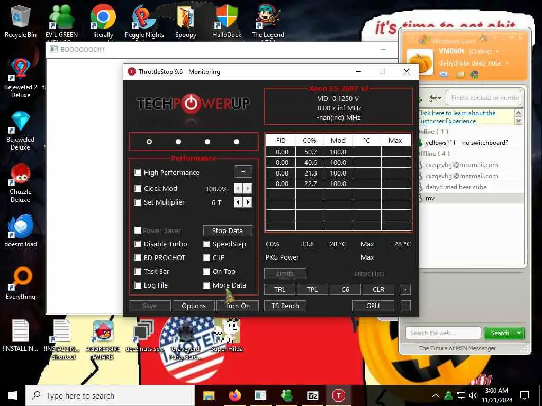Screen dimensions: 542x406
Task: Enable the High Performance checkbox
Action: 138,172
